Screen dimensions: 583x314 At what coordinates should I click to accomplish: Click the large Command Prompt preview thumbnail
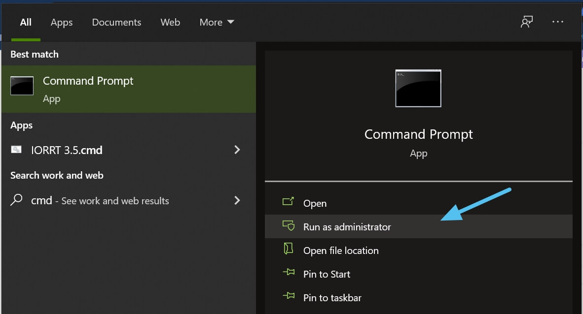coord(418,88)
